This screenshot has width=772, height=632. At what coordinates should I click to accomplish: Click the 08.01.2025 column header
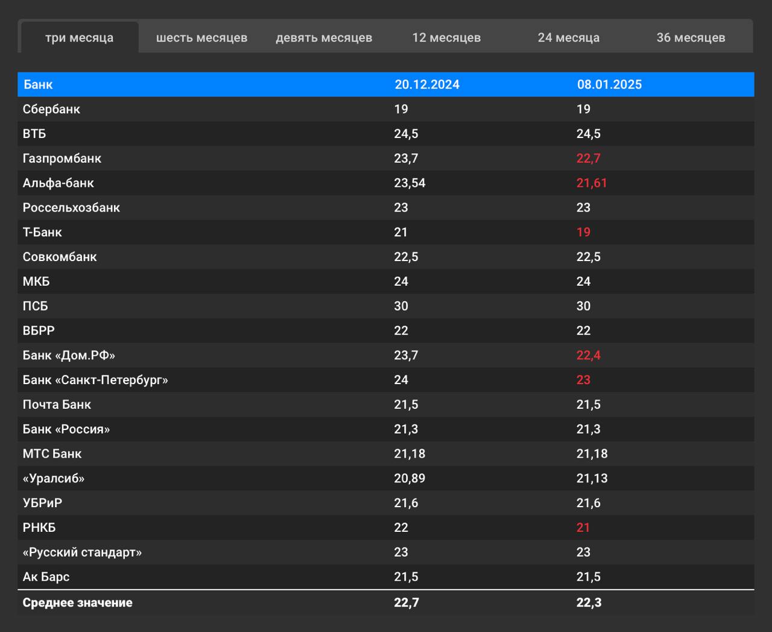coord(609,84)
